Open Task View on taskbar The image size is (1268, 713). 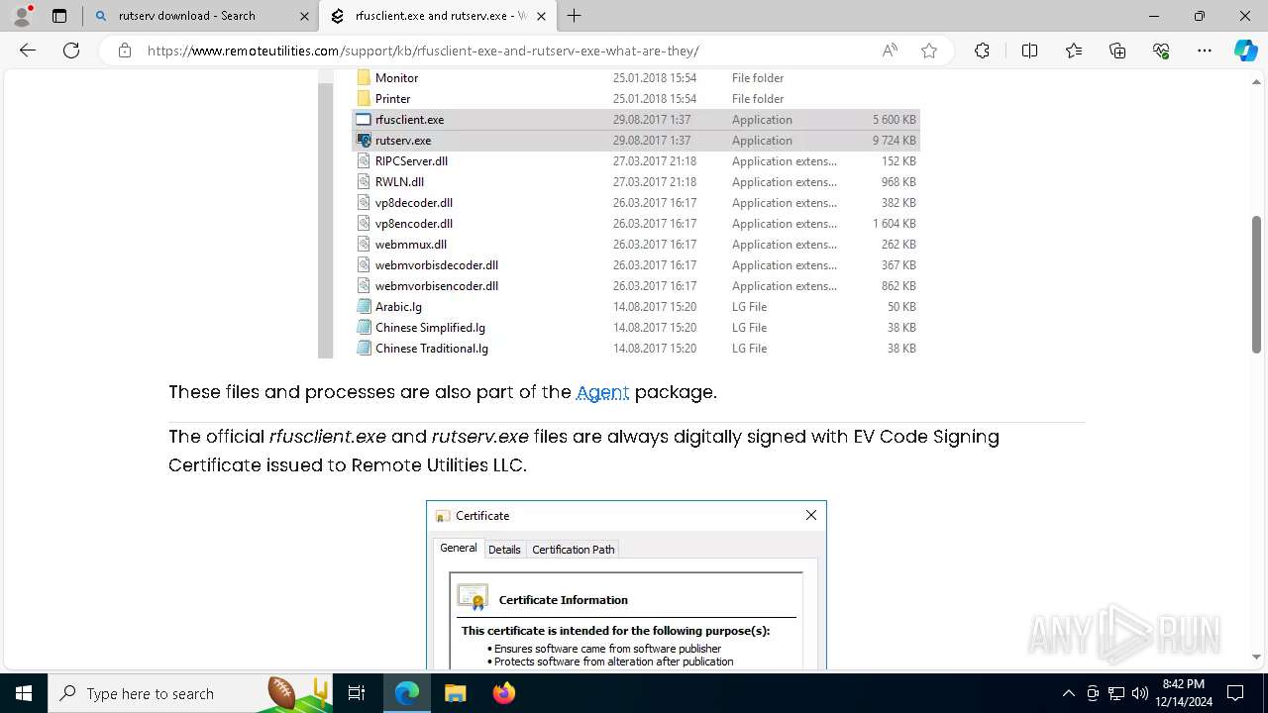pyautogui.click(x=358, y=693)
